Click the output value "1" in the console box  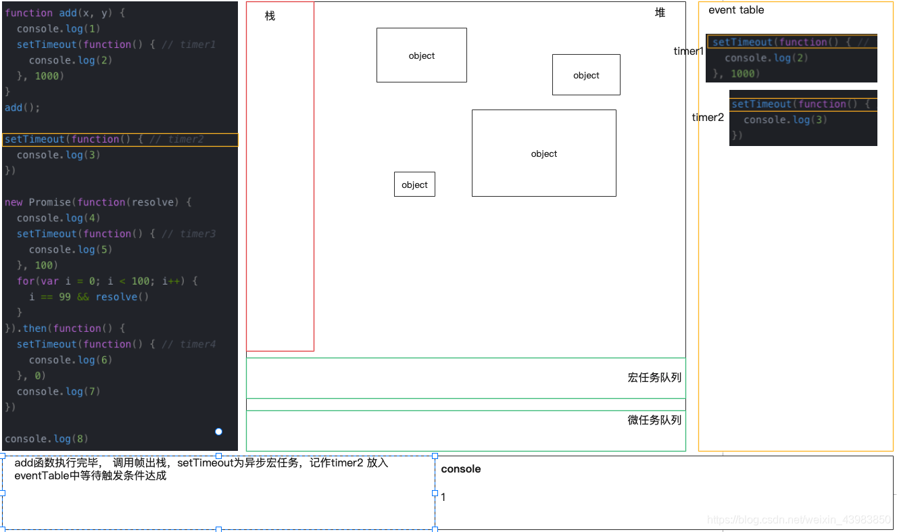point(443,498)
